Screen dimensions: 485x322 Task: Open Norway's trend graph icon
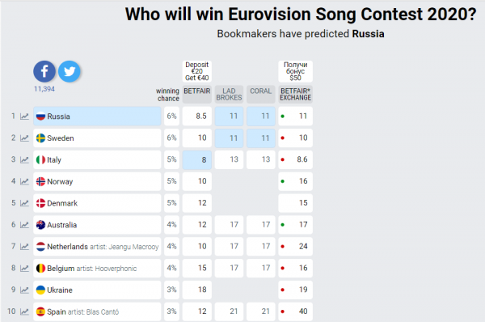[x=24, y=181]
